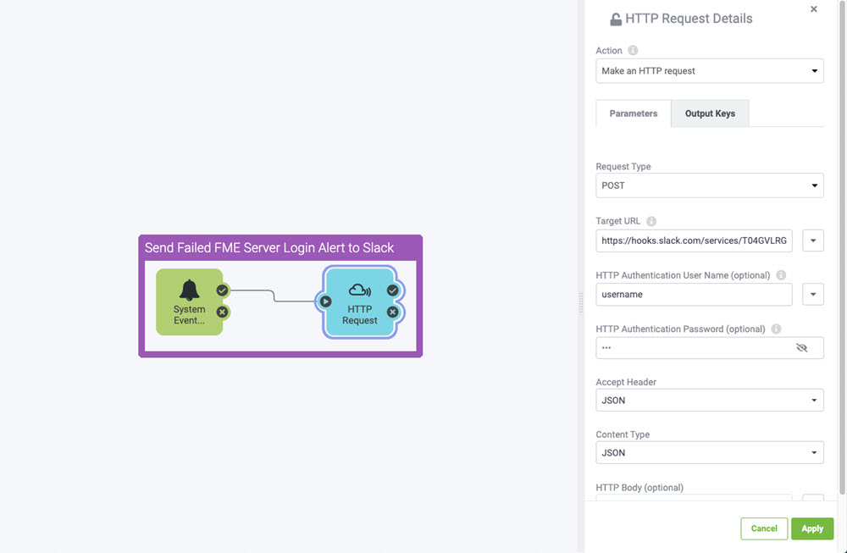The image size is (847, 553).
Task: Click the info icon next to Action
Action: click(633, 50)
